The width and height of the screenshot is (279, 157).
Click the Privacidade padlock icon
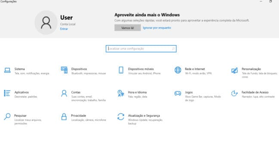64,117
